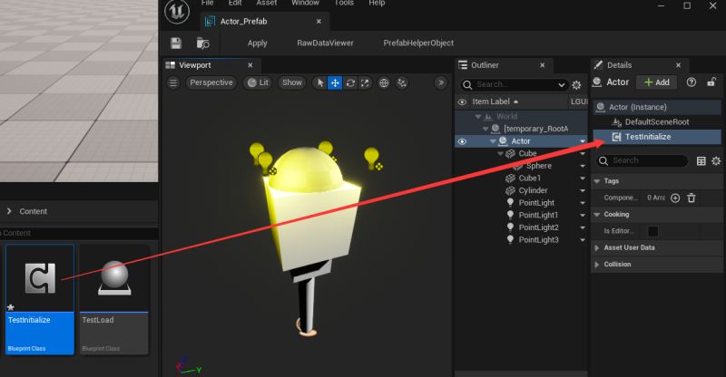Screen dimensions: 726x377
Task: Open the PointLight2 row dropdown arrow
Action: point(583,227)
